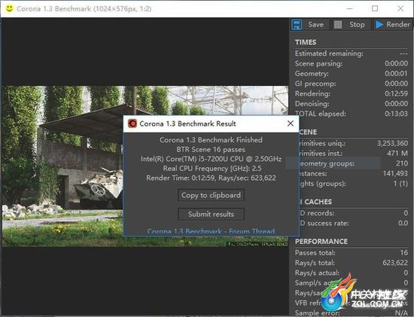Click the Render label in toolbar
This screenshot has width=414, height=317.
(398, 25)
